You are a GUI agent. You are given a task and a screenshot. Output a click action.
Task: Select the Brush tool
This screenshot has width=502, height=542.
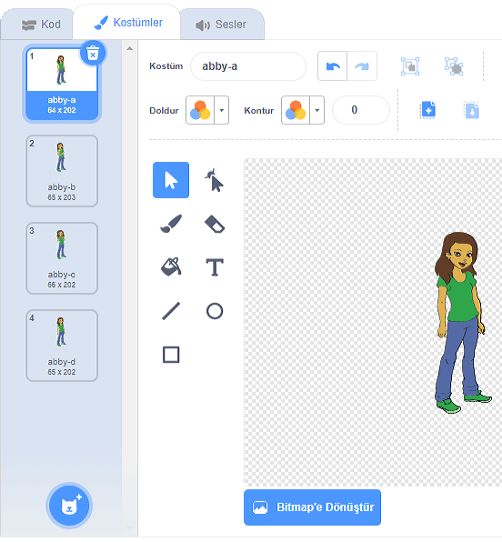(x=171, y=224)
